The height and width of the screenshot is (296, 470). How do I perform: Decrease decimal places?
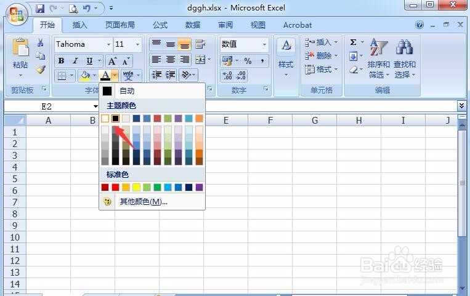point(241,75)
